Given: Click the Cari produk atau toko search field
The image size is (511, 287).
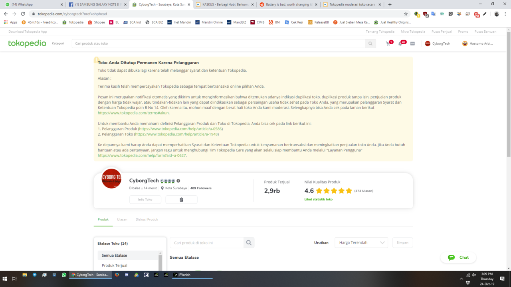Looking at the screenshot, I should 218,43.
